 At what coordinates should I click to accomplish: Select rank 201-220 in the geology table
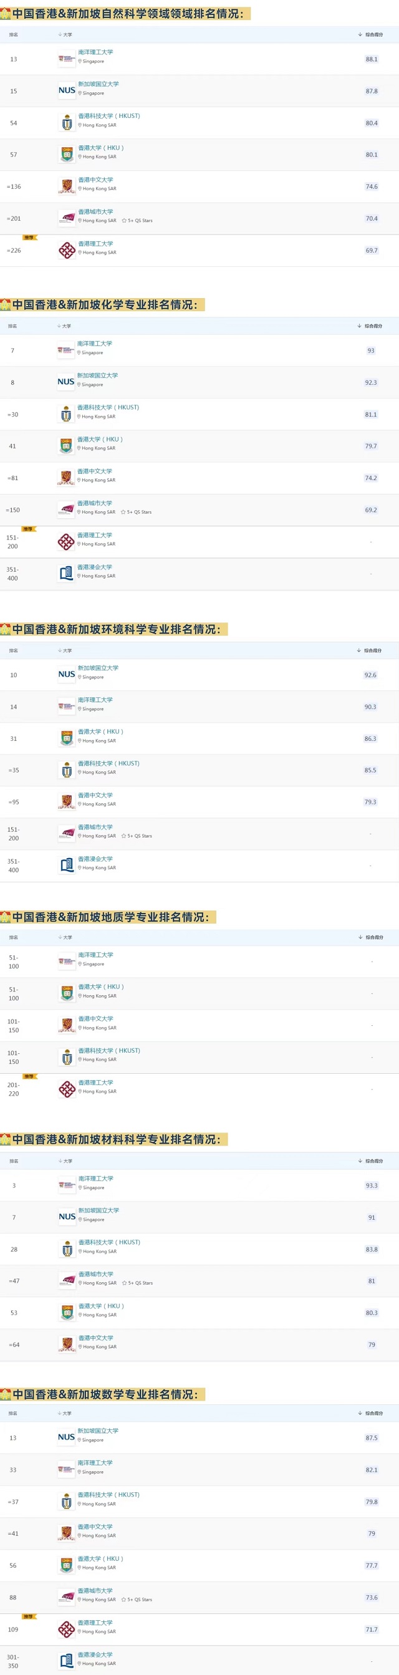pos(13,1089)
